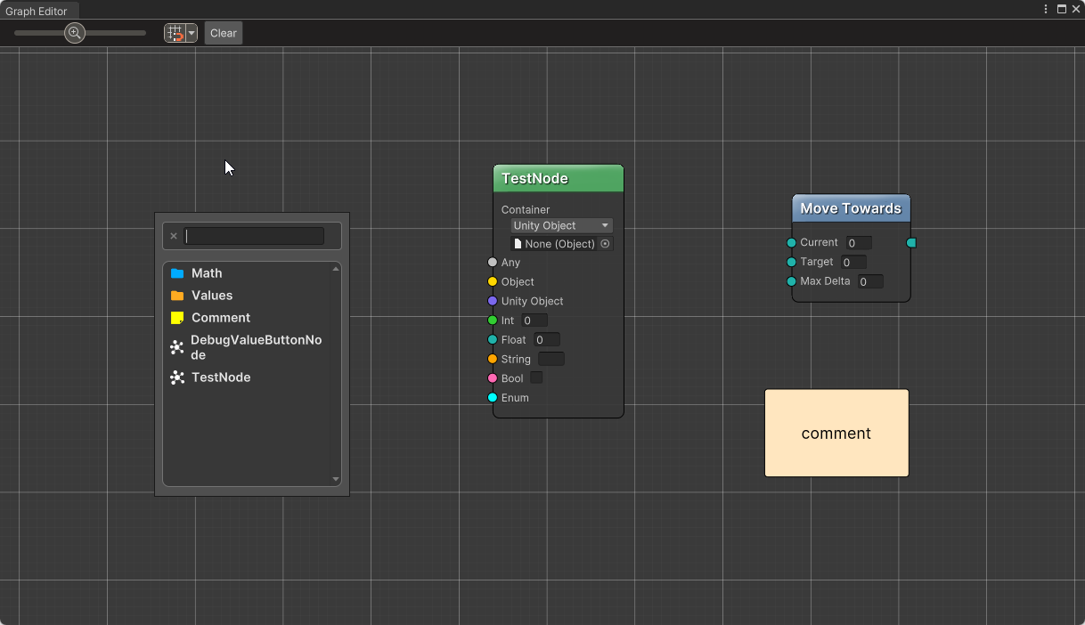
Task: Select DebugValueButtonNode node icon entry
Action: pyautogui.click(x=177, y=347)
